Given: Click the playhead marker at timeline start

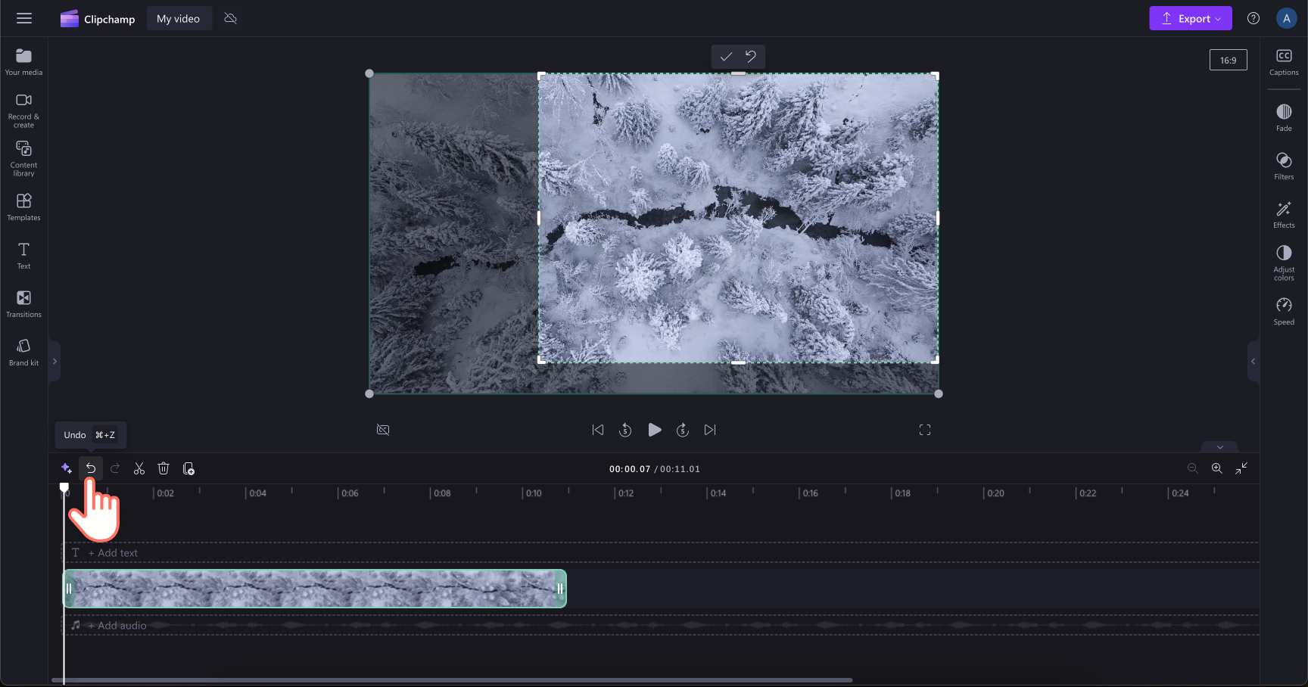Looking at the screenshot, I should tap(64, 488).
